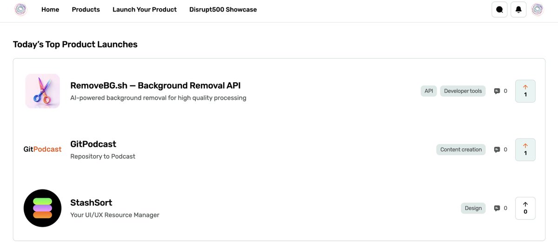Screen dimensions: 558x247
Task: Open comments icon for GitPodcast
Action: (x=497, y=149)
